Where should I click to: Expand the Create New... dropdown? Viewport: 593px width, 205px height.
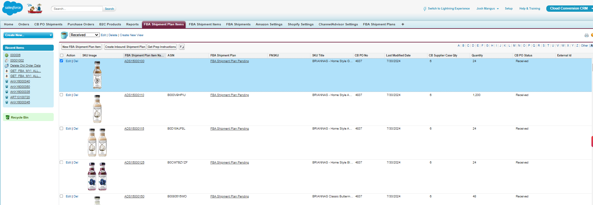click(x=28, y=35)
